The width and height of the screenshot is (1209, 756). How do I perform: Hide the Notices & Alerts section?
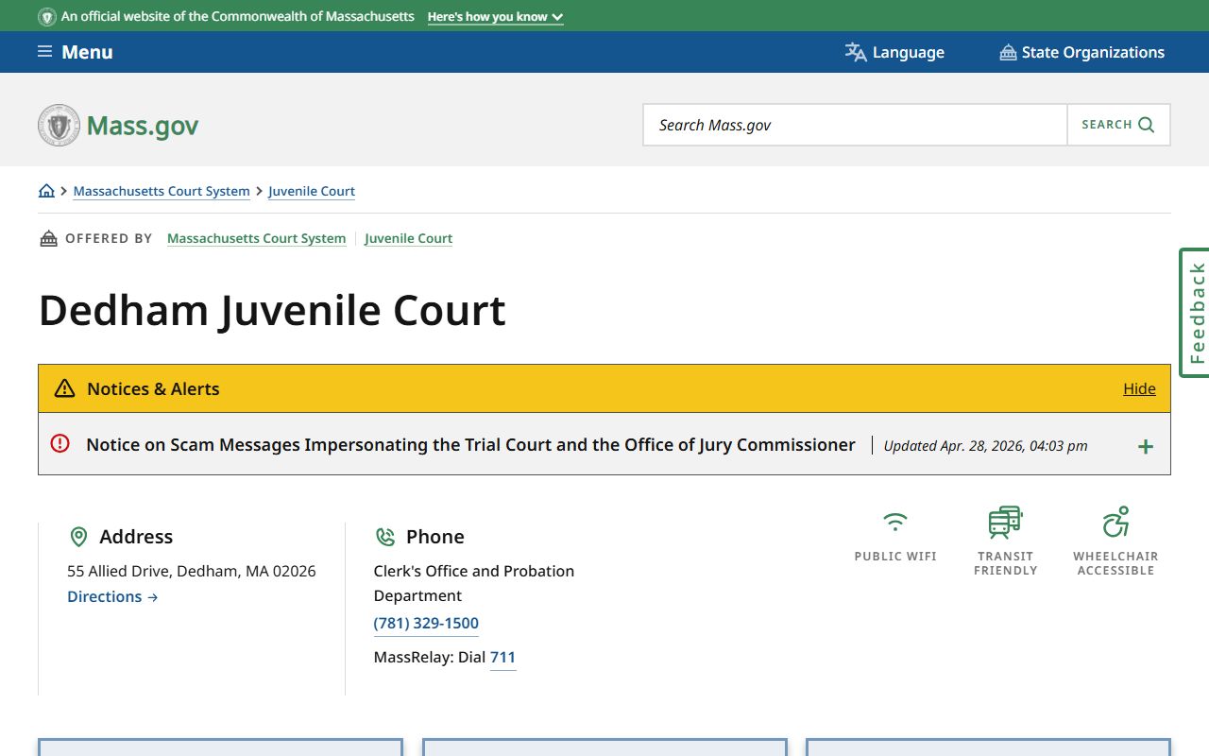1139,388
